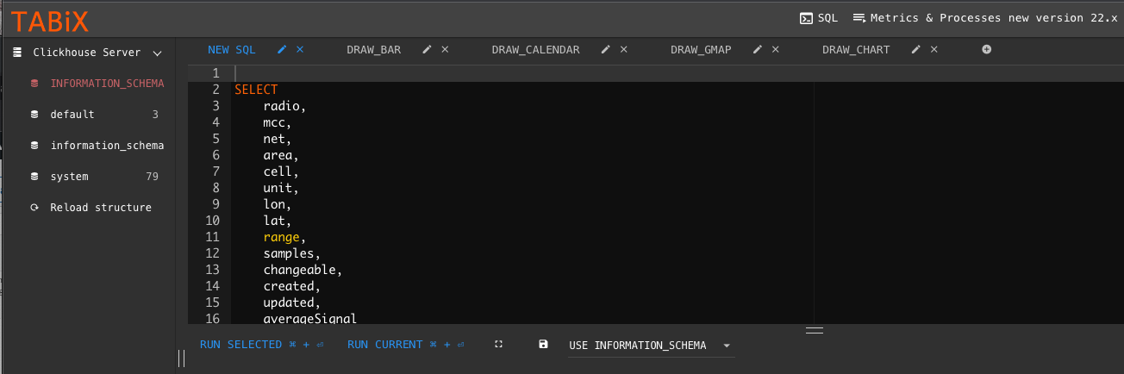The height and width of the screenshot is (374, 1124).
Task: Click the SELECT keyword in the editor
Action: tap(256, 90)
